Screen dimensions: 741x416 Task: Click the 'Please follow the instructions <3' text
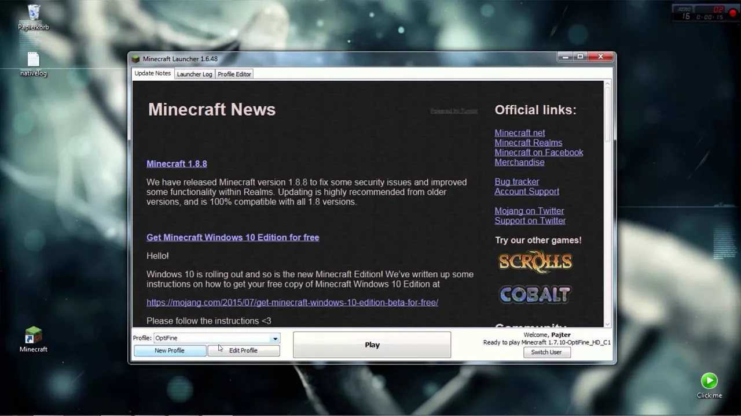(x=209, y=321)
